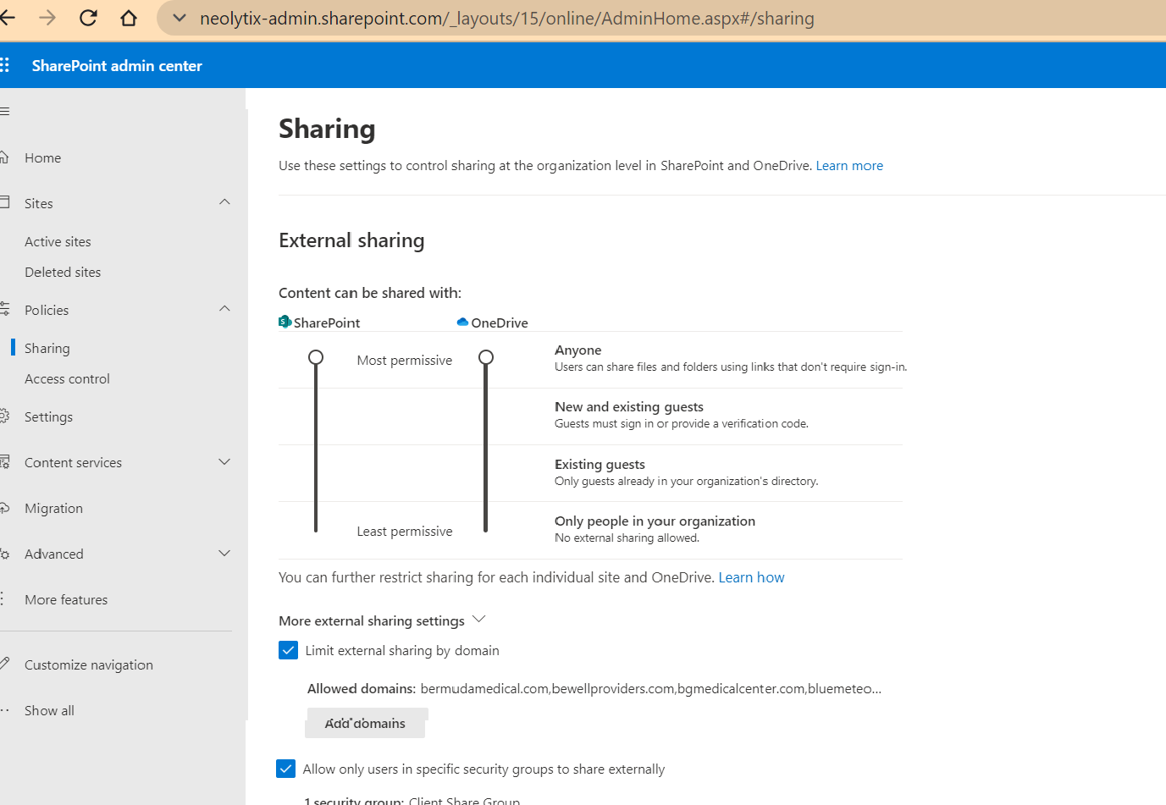1166x805 pixels.
Task: Click the 'Anyone' sharing level label
Action: (x=578, y=350)
